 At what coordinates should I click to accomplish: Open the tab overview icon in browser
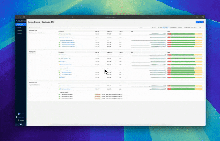203,17
